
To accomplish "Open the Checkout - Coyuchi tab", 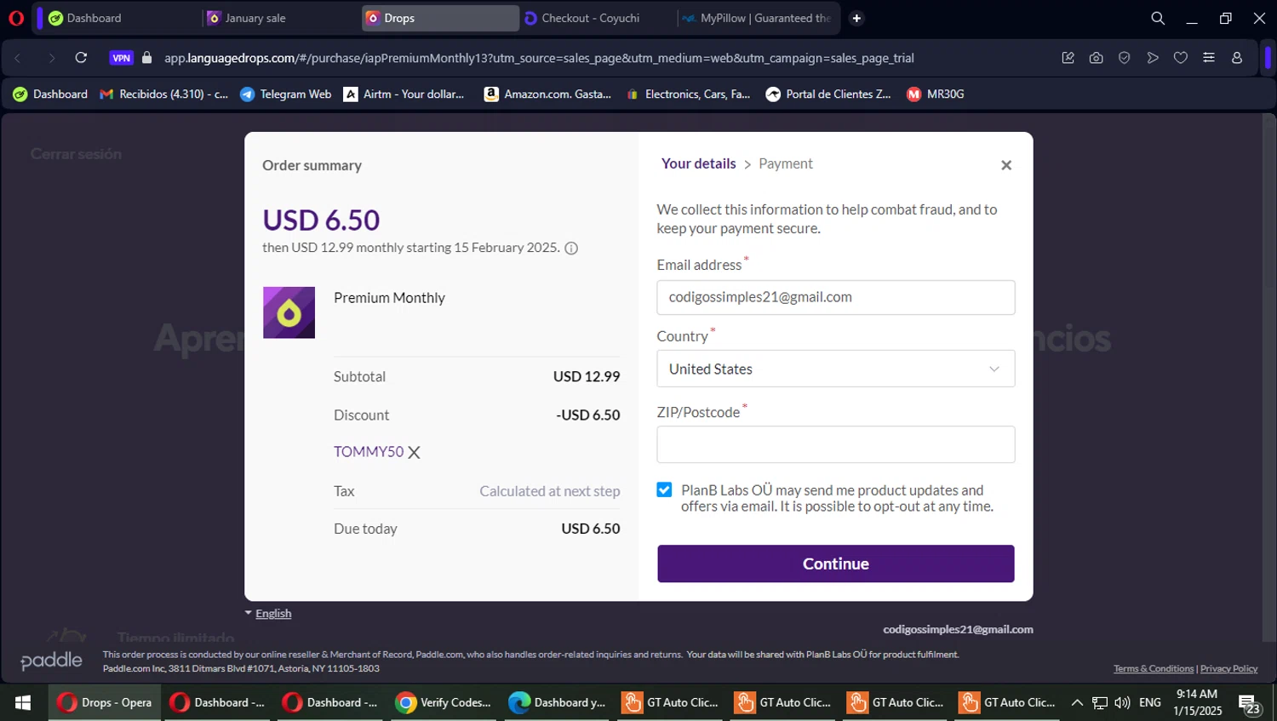I will [x=598, y=18].
